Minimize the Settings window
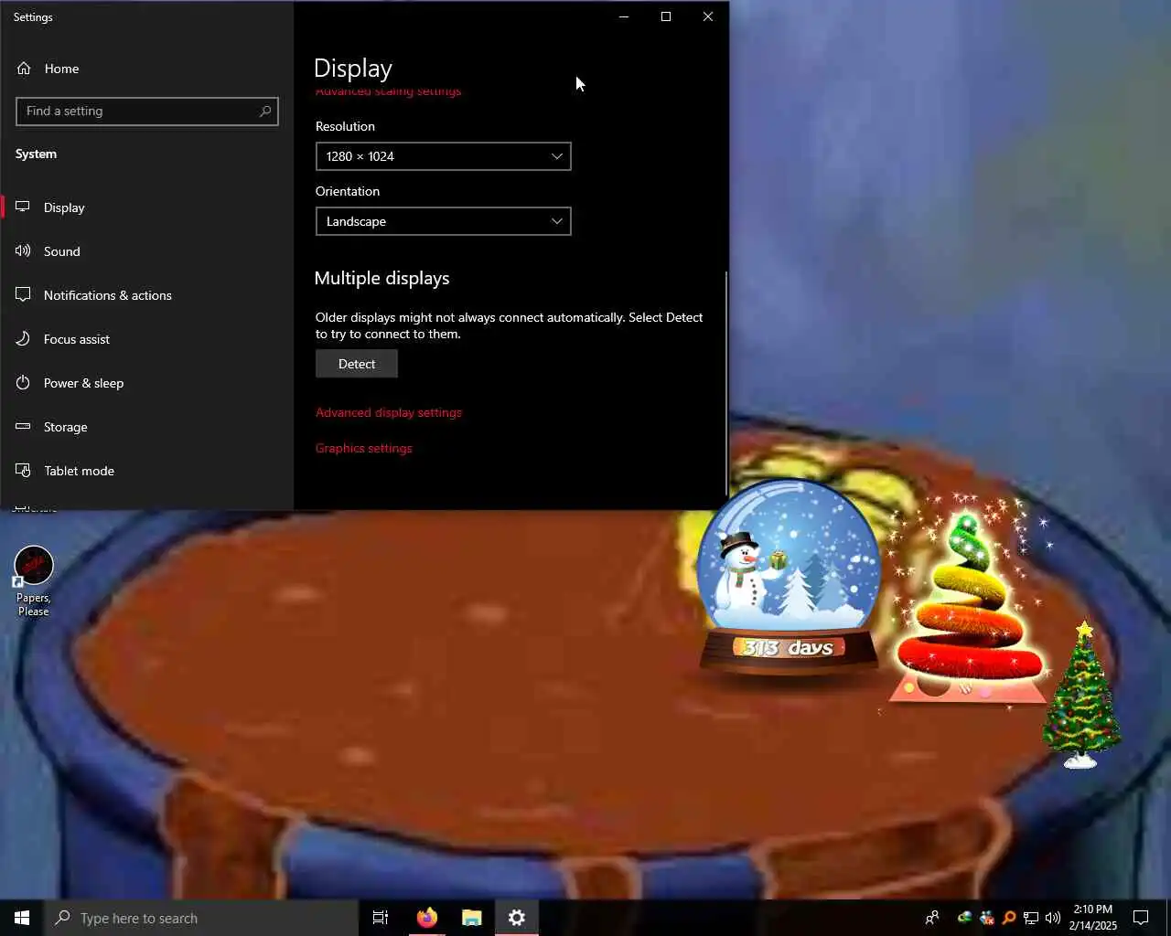Screen dimensions: 1171x936 (624, 16)
